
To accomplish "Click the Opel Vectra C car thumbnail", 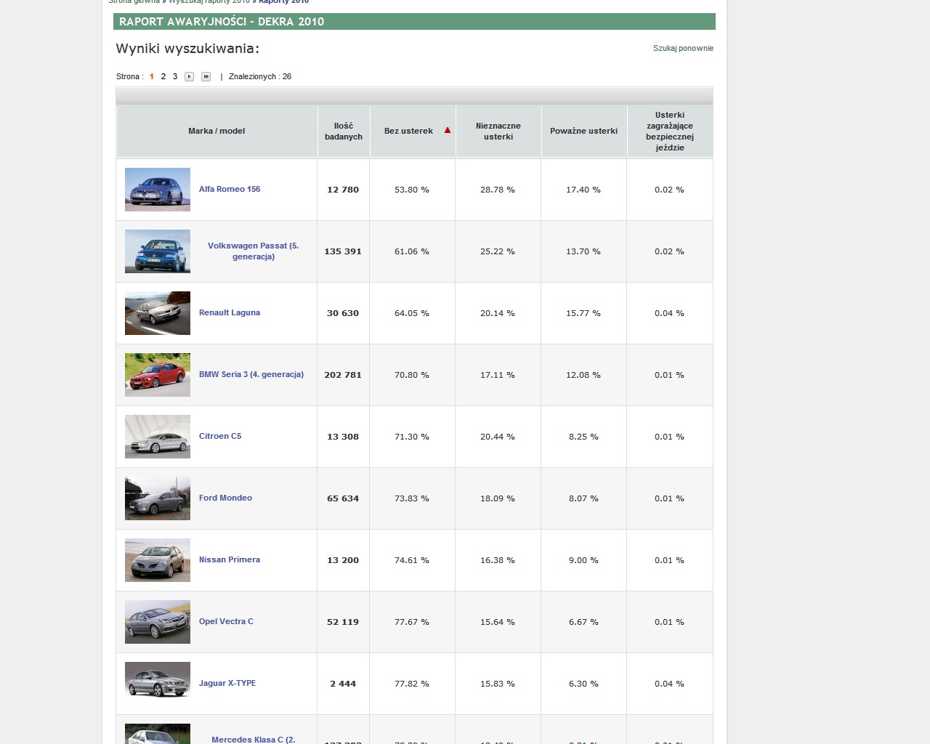I will (158, 622).
